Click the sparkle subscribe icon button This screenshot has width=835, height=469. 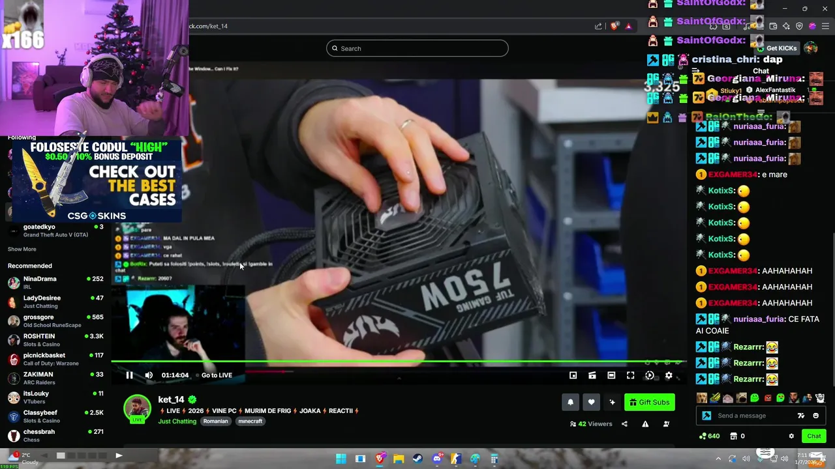pyautogui.click(x=612, y=402)
